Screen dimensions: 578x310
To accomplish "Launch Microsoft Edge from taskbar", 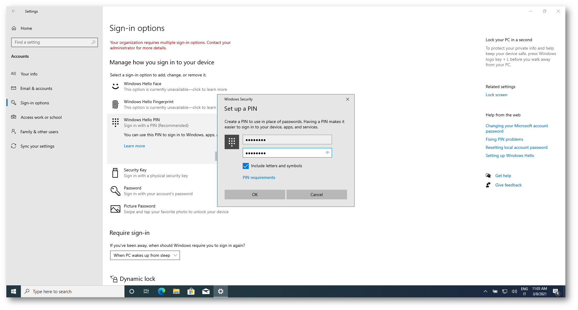I will pos(161,291).
